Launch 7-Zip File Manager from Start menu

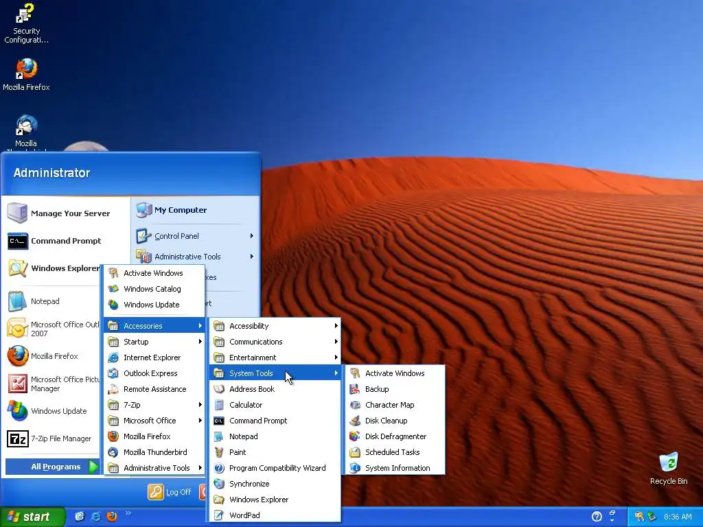pyautogui.click(x=53, y=438)
